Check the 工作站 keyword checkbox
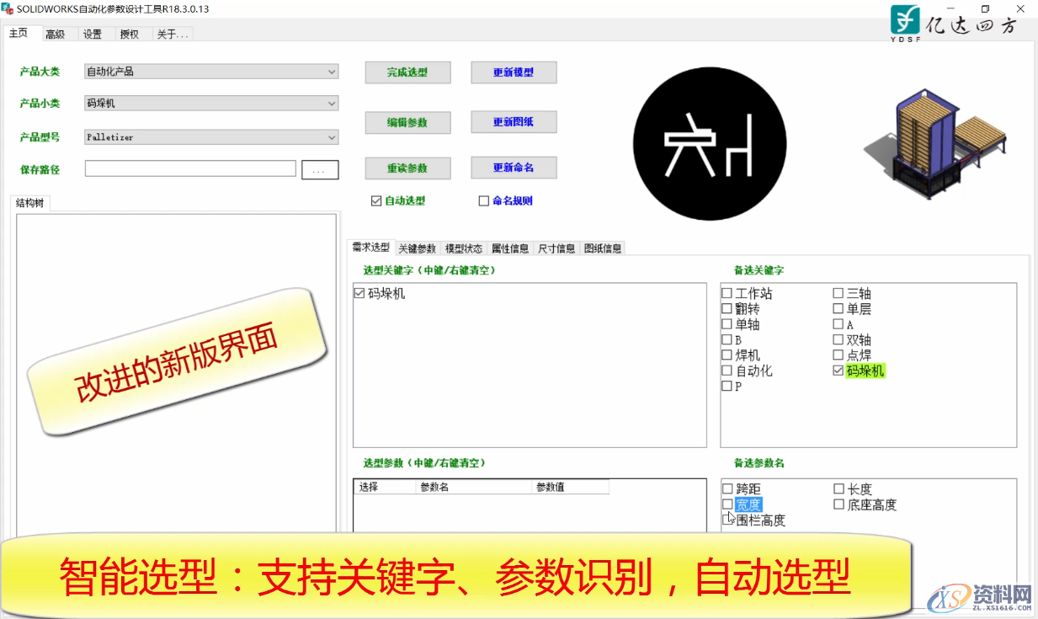 [x=726, y=292]
